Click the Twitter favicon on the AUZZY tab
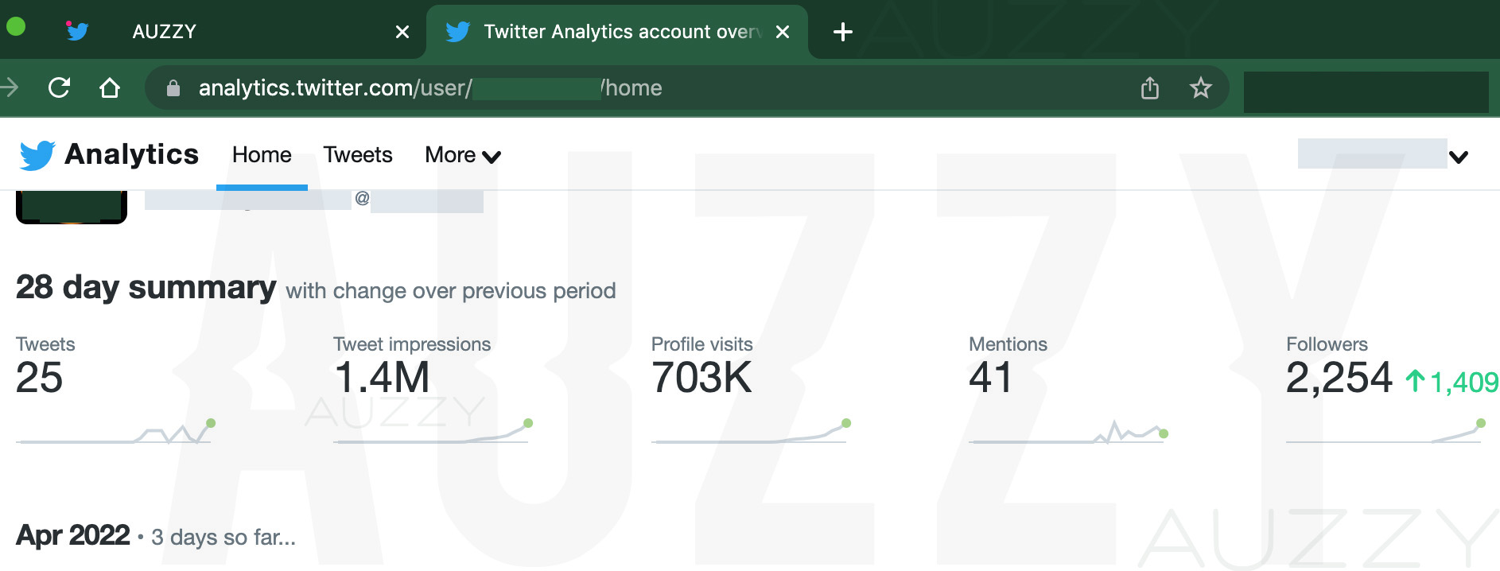Screen dimensions: 1500x571 tap(77, 31)
